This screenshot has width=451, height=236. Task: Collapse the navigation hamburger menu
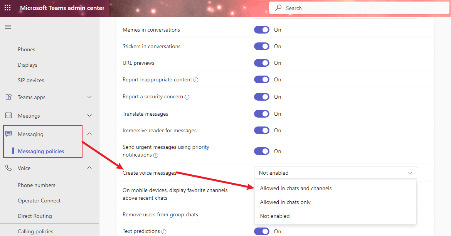(x=8, y=27)
